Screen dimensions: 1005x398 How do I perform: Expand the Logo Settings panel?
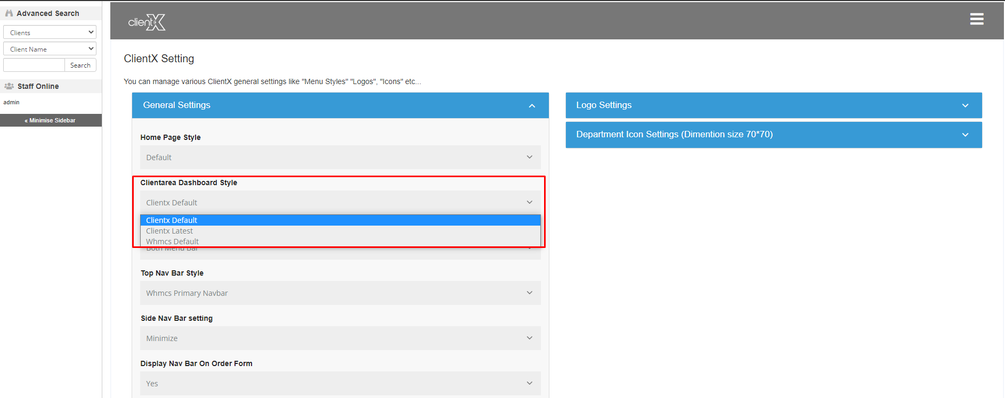[965, 105]
